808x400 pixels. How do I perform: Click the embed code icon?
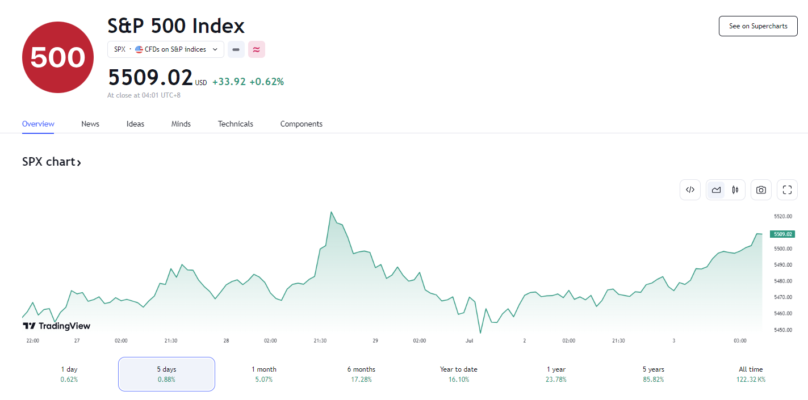click(690, 190)
